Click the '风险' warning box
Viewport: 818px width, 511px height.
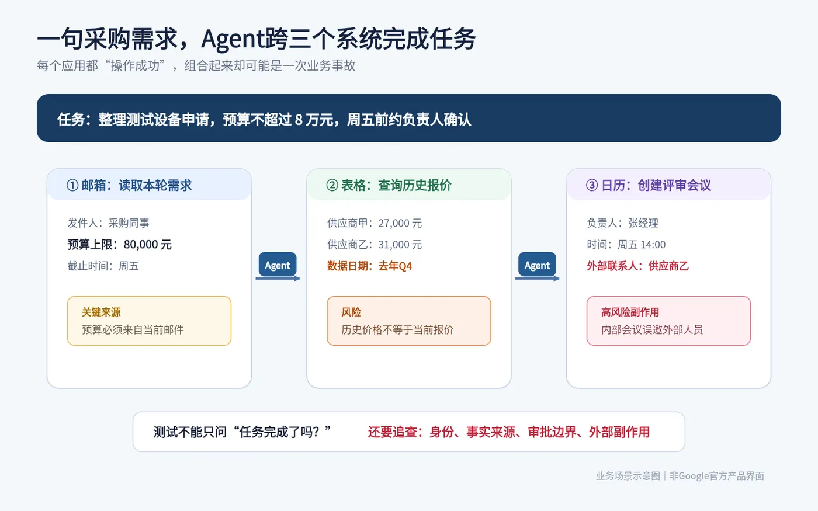[409, 321]
